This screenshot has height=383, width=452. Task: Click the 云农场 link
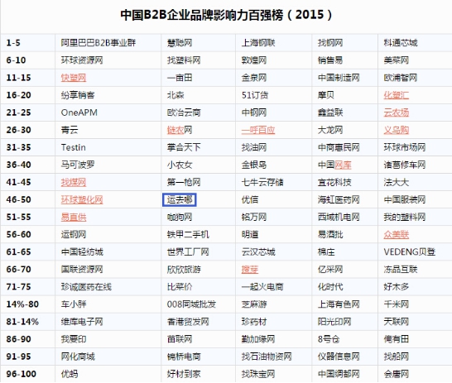(396, 113)
